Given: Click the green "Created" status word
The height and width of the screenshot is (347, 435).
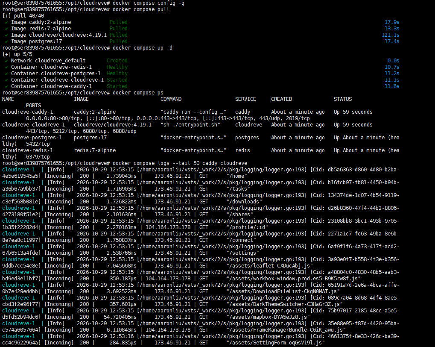Looking at the screenshot, I should click(x=117, y=61).
